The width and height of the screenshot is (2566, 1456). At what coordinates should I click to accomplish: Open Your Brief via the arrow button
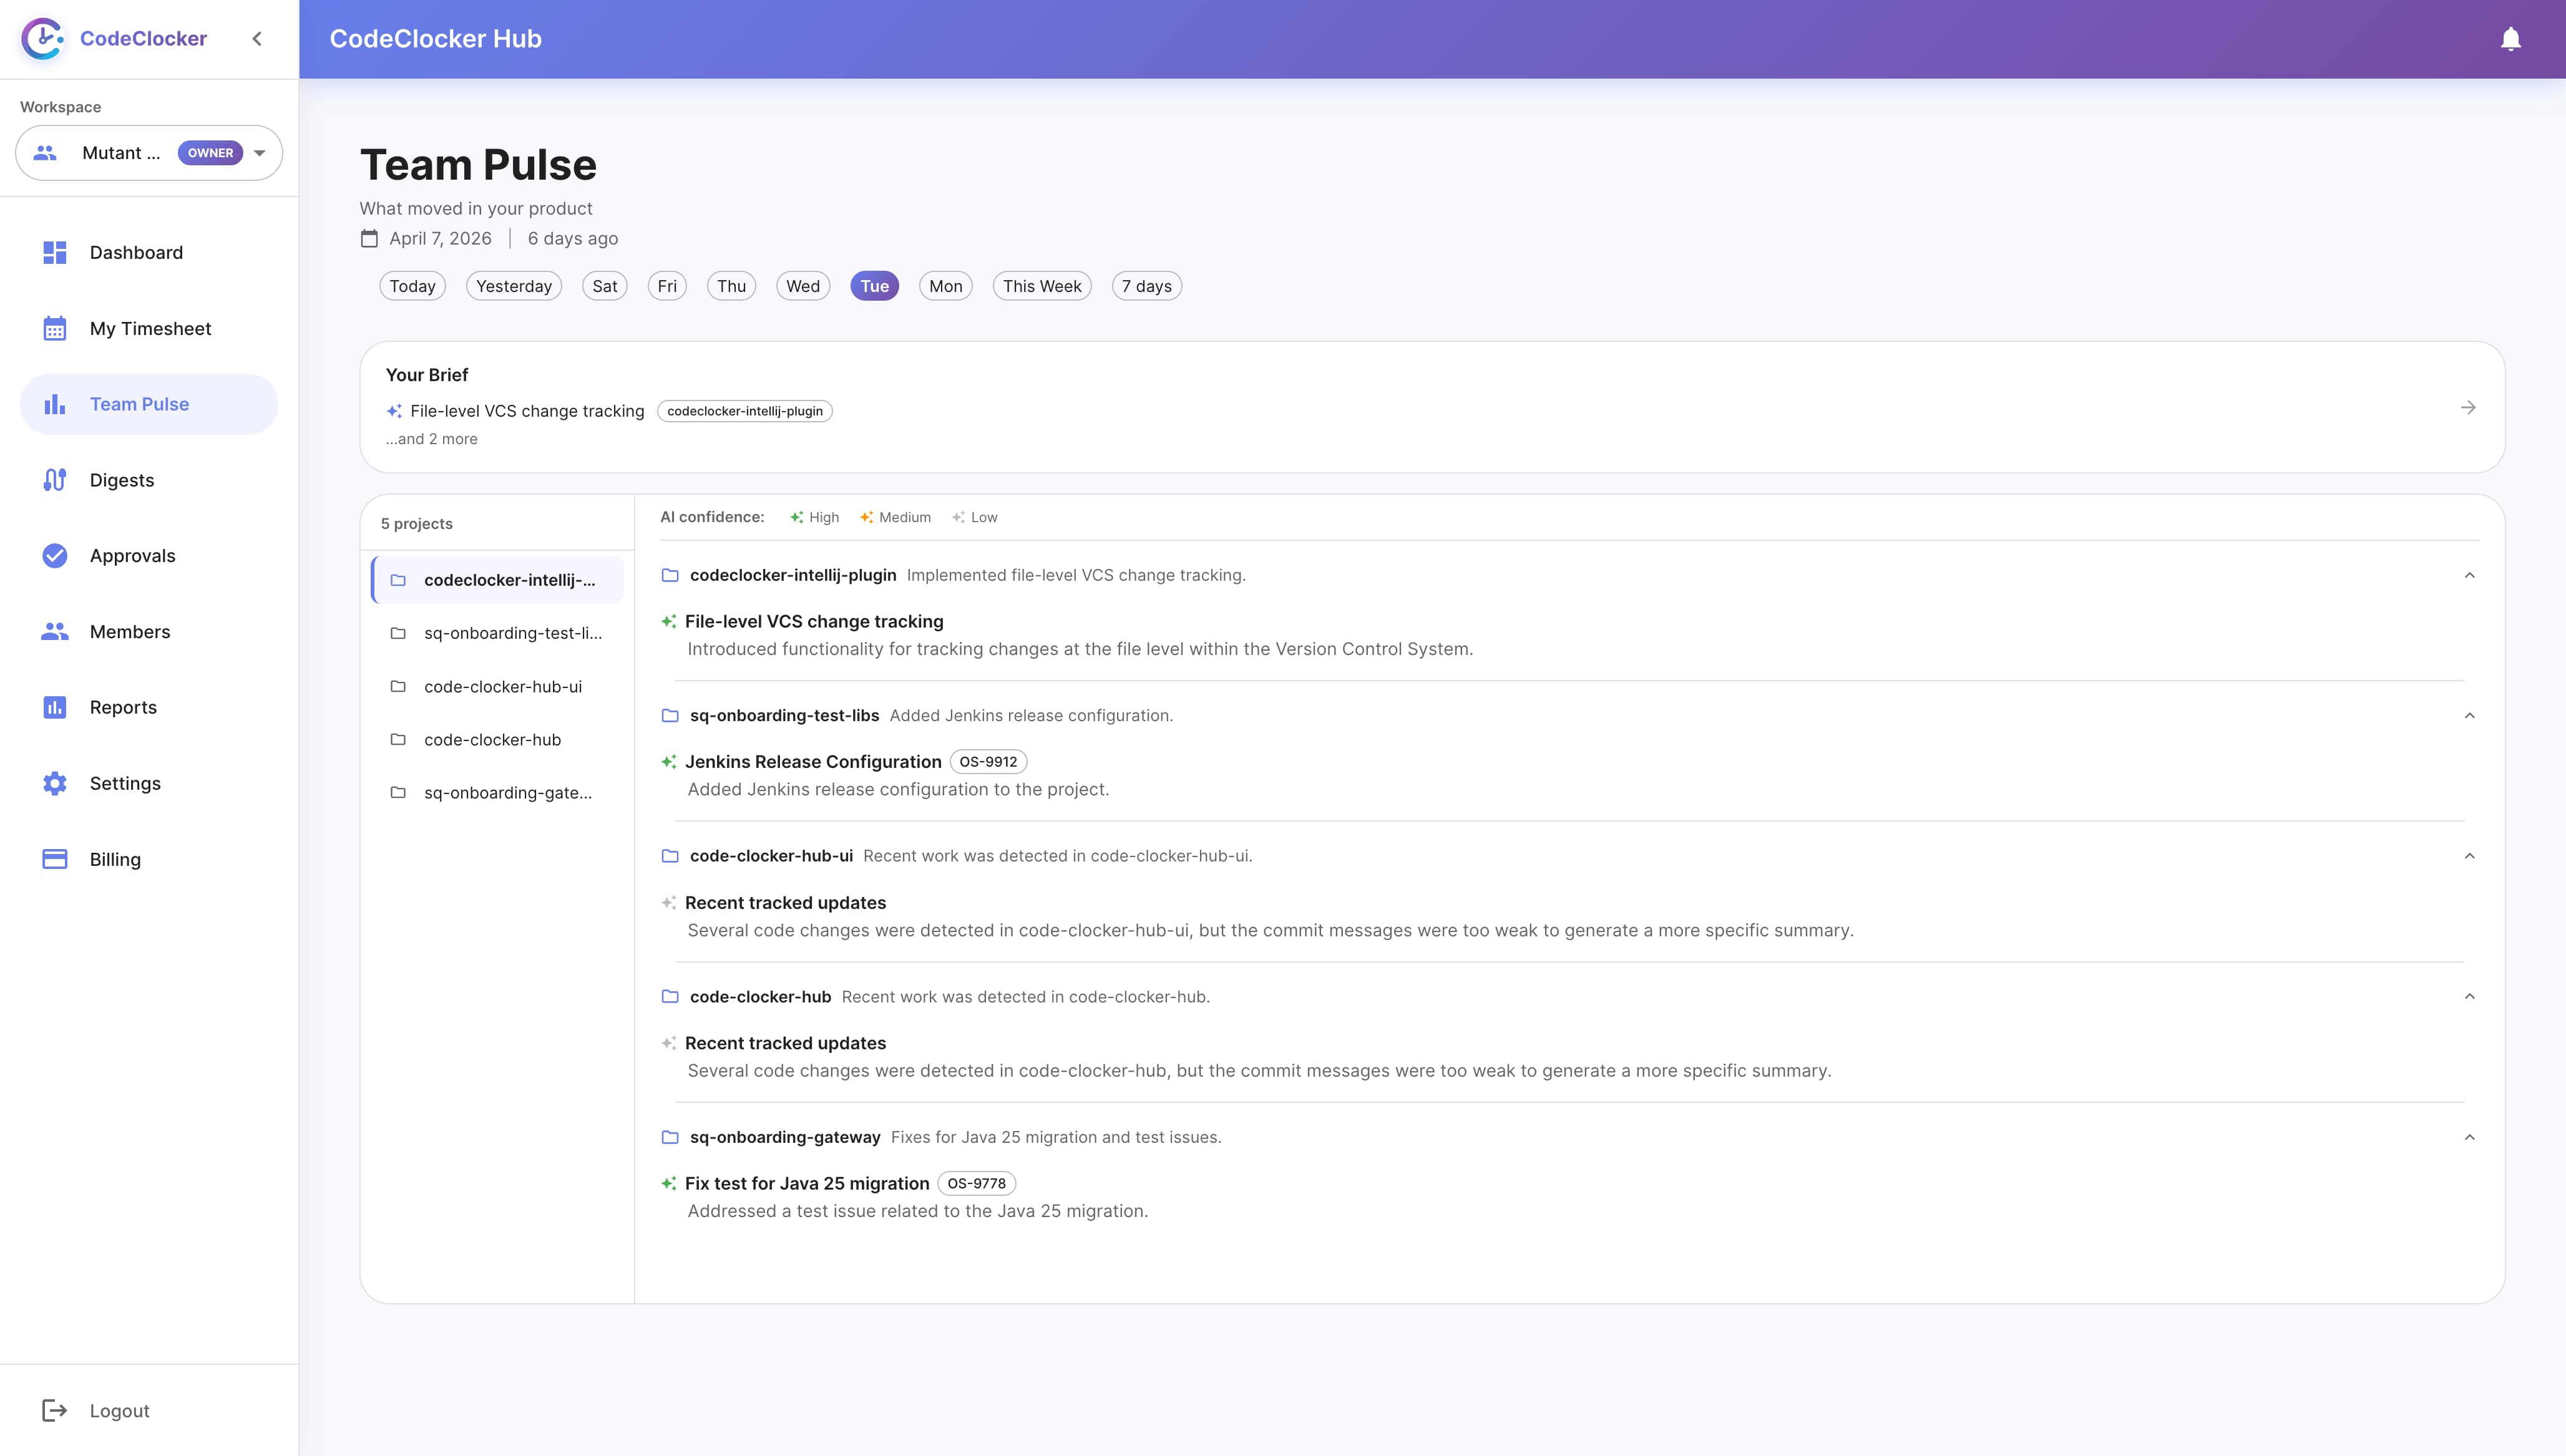coord(2469,407)
